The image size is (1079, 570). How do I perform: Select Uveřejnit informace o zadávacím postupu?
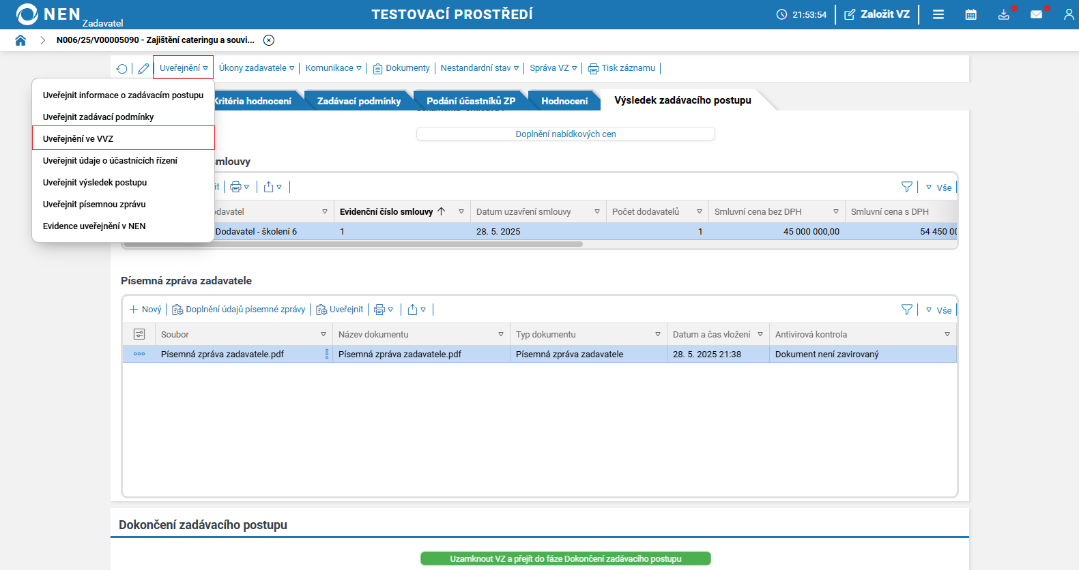tap(124, 95)
